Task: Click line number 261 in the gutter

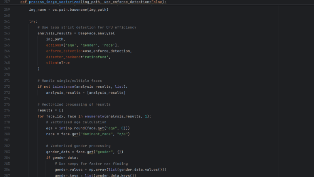Action: [7, 21]
